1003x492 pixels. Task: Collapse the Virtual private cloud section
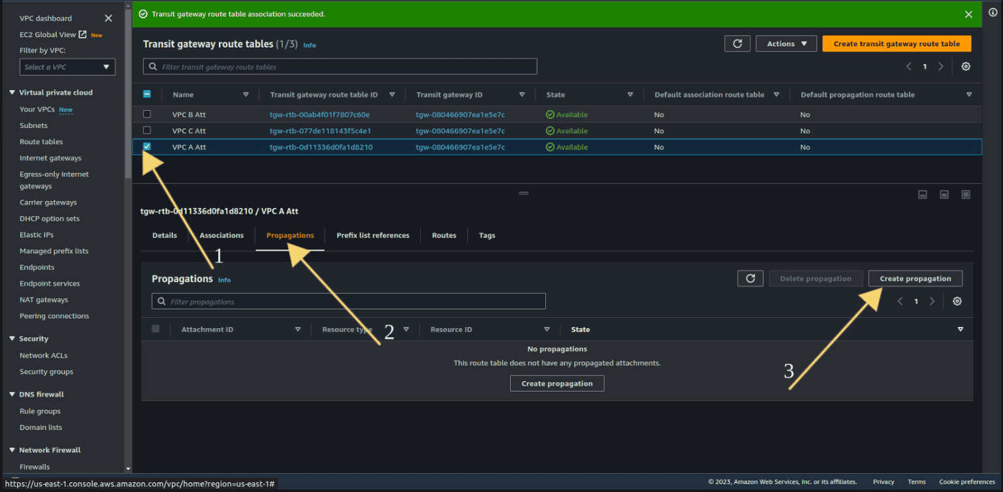pos(10,92)
